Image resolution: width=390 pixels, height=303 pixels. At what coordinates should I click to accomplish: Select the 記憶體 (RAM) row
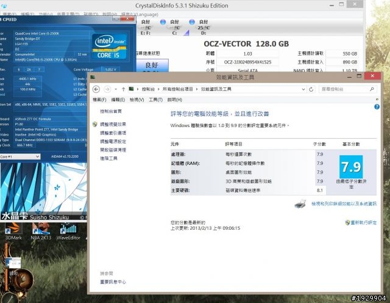pos(247,163)
